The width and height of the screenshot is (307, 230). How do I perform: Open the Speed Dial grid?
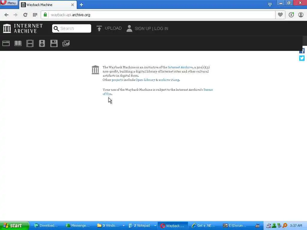pos(35,15)
